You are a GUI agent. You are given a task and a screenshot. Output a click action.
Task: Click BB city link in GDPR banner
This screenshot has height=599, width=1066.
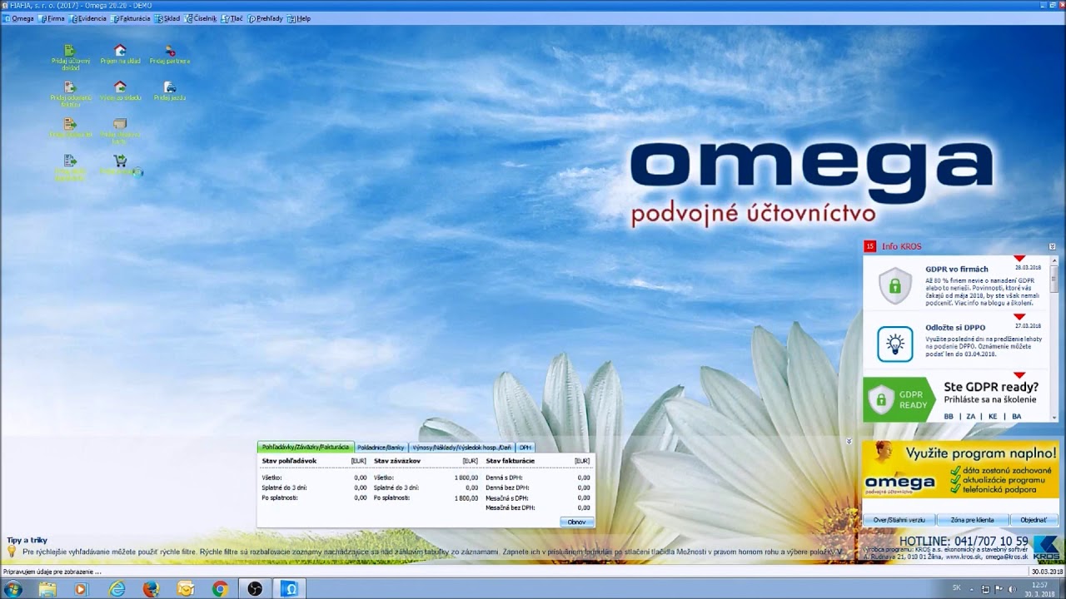click(949, 416)
